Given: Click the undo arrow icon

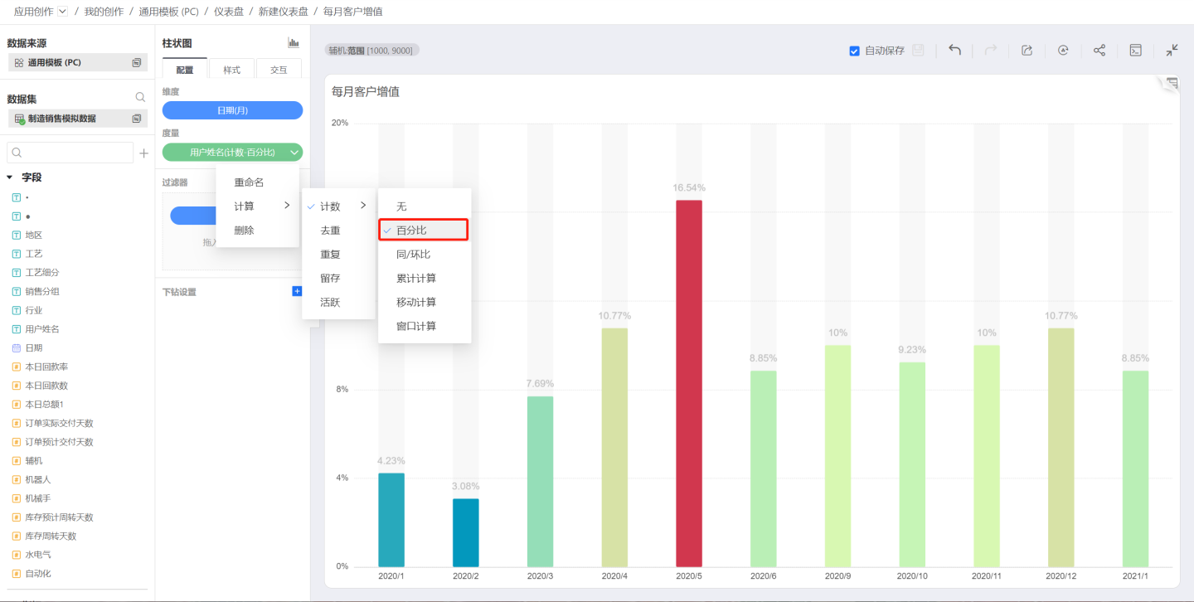Looking at the screenshot, I should (x=954, y=51).
